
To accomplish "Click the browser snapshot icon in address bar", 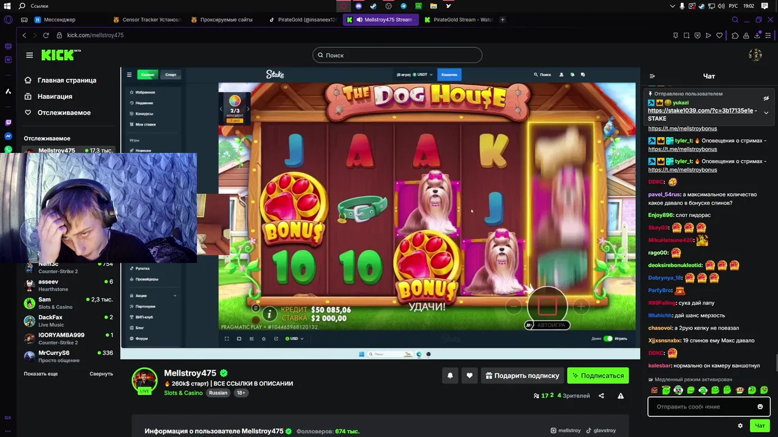I will pyautogui.click(x=686, y=35).
